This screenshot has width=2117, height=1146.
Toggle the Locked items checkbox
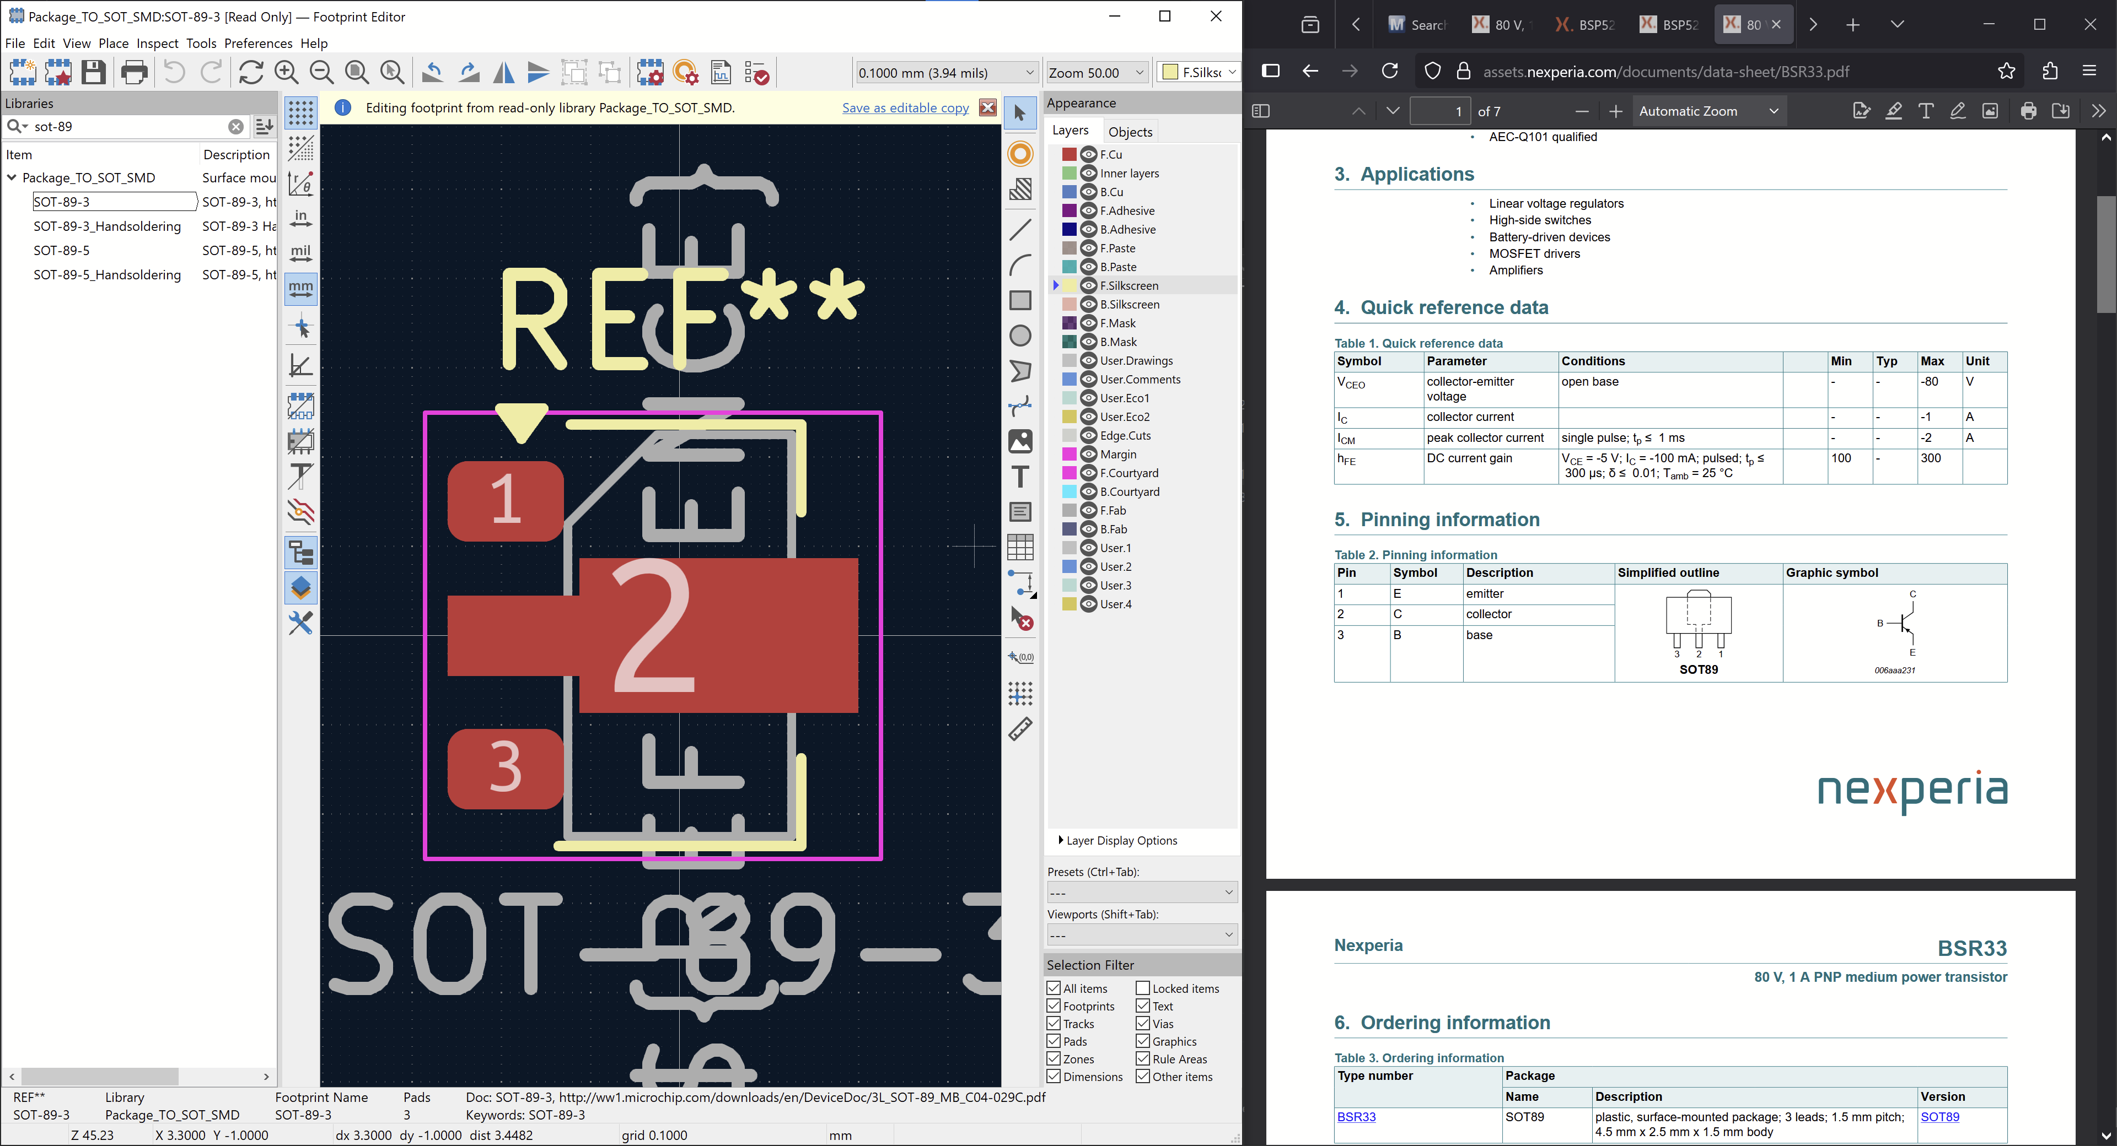(1143, 988)
